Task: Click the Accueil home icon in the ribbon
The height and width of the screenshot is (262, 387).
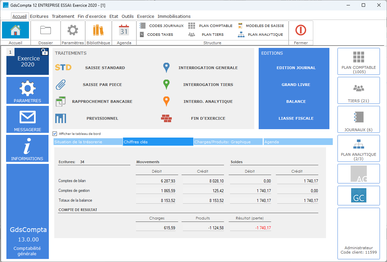Action: (15, 30)
